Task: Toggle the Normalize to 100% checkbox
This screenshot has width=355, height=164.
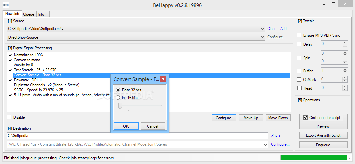Action: [x=10, y=55]
